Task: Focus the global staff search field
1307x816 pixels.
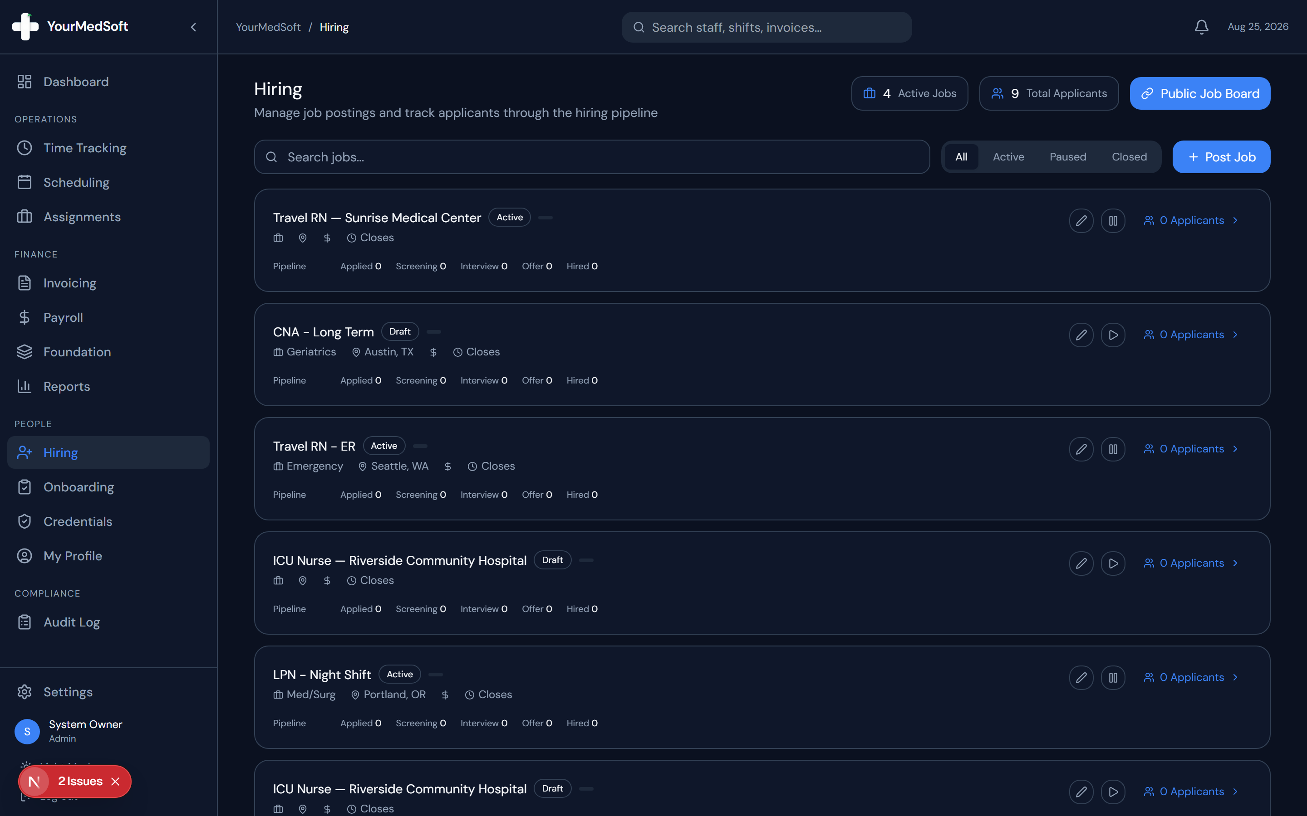Action: coord(767,27)
